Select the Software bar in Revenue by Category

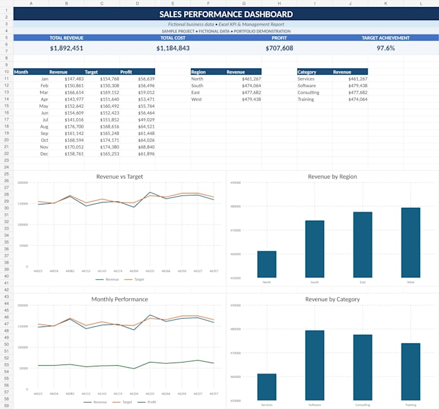314,365
